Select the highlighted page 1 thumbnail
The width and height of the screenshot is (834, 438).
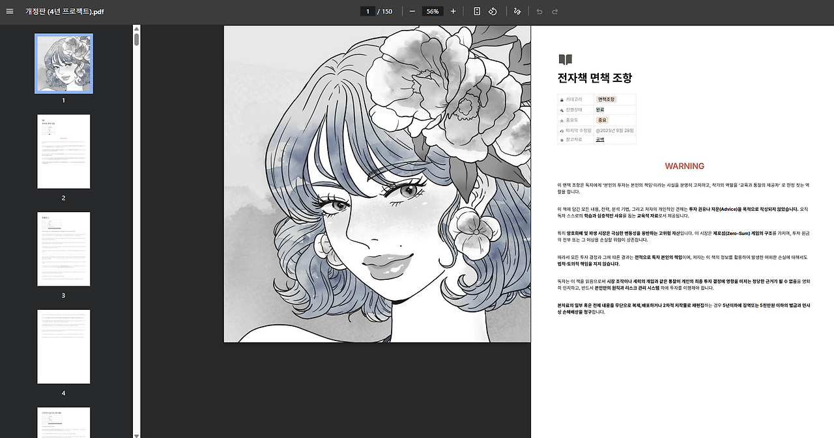click(x=63, y=63)
